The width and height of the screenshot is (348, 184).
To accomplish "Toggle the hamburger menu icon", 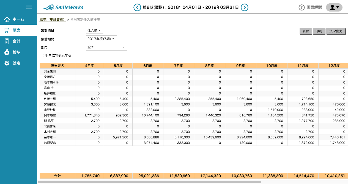I will pyautogui.click(x=29, y=7).
